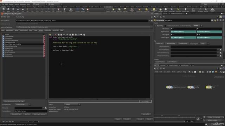Click paste icon in script editor toolbar
The width and height of the screenshot is (225, 126).
pyautogui.click(x=61, y=35)
